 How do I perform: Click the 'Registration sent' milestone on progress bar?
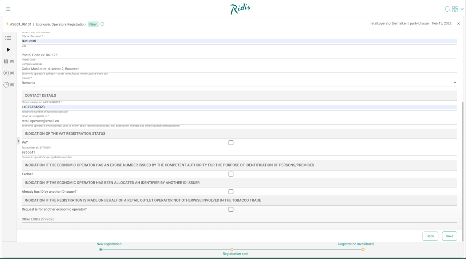[x=232, y=250]
